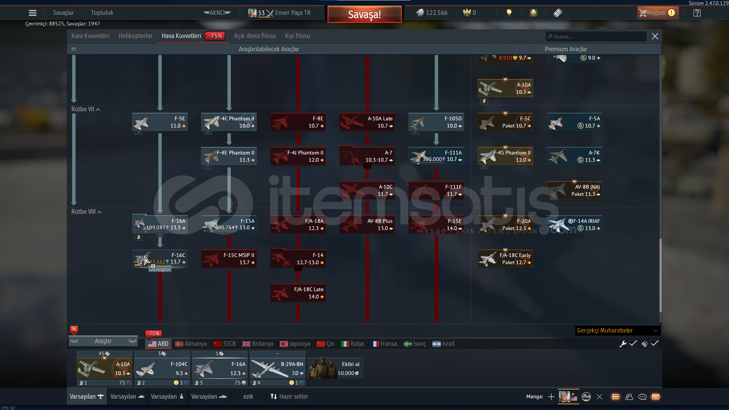The width and height of the screenshot is (729, 410).
Task: Click the Silver Lions currency icon
Action: point(420,13)
